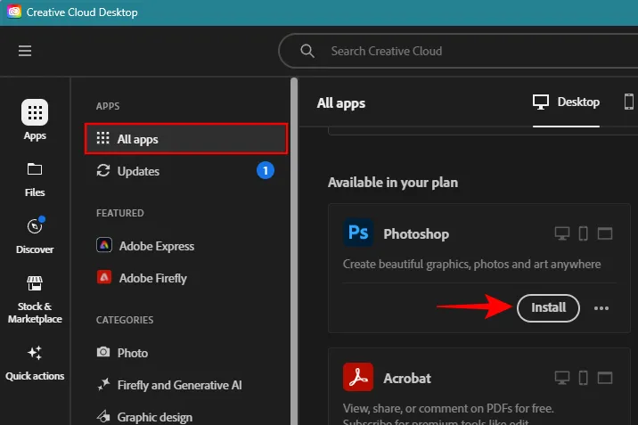Click the Updates badge showing 1

pyautogui.click(x=266, y=170)
